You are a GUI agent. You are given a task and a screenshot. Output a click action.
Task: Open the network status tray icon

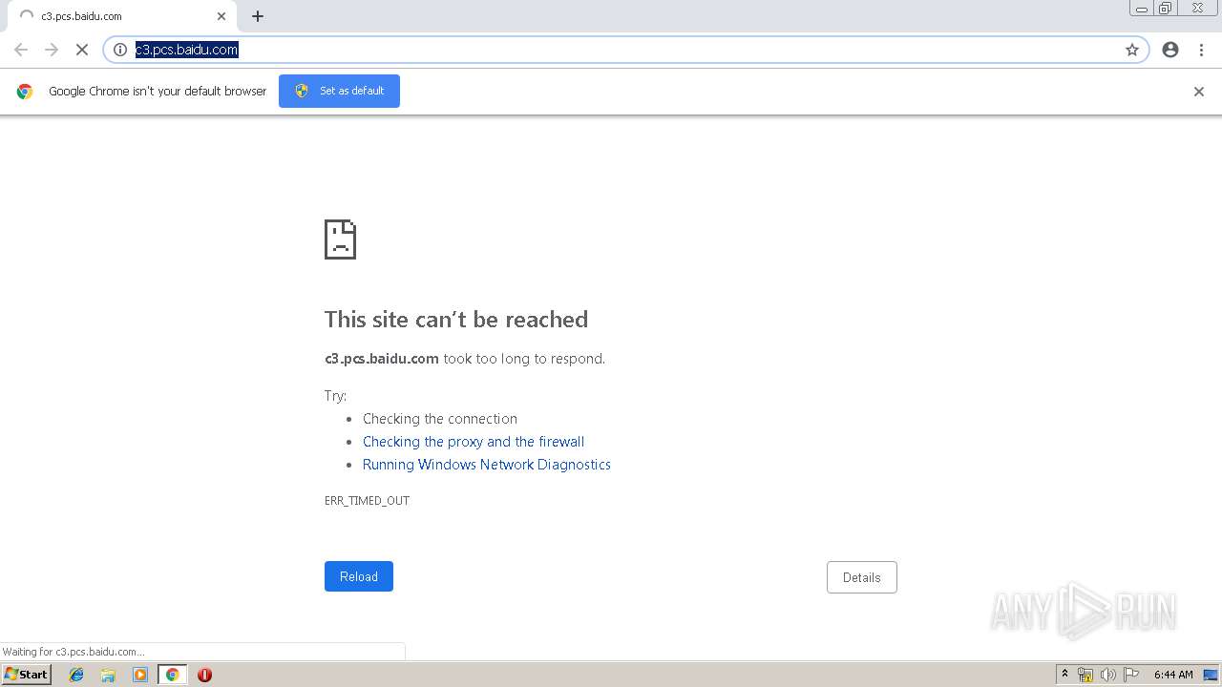tap(1085, 675)
